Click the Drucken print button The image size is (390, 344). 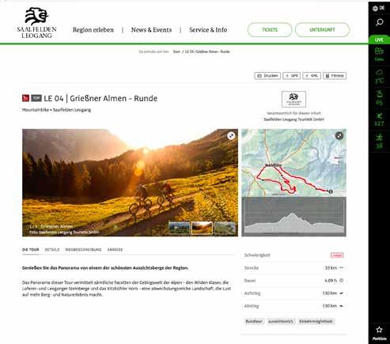(267, 76)
